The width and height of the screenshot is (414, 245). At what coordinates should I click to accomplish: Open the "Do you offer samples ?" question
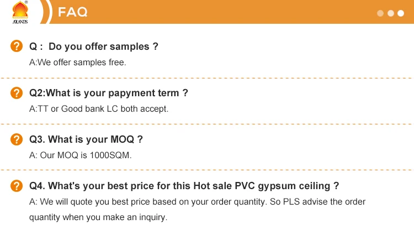pyautogui.click(x=94, y=46)
